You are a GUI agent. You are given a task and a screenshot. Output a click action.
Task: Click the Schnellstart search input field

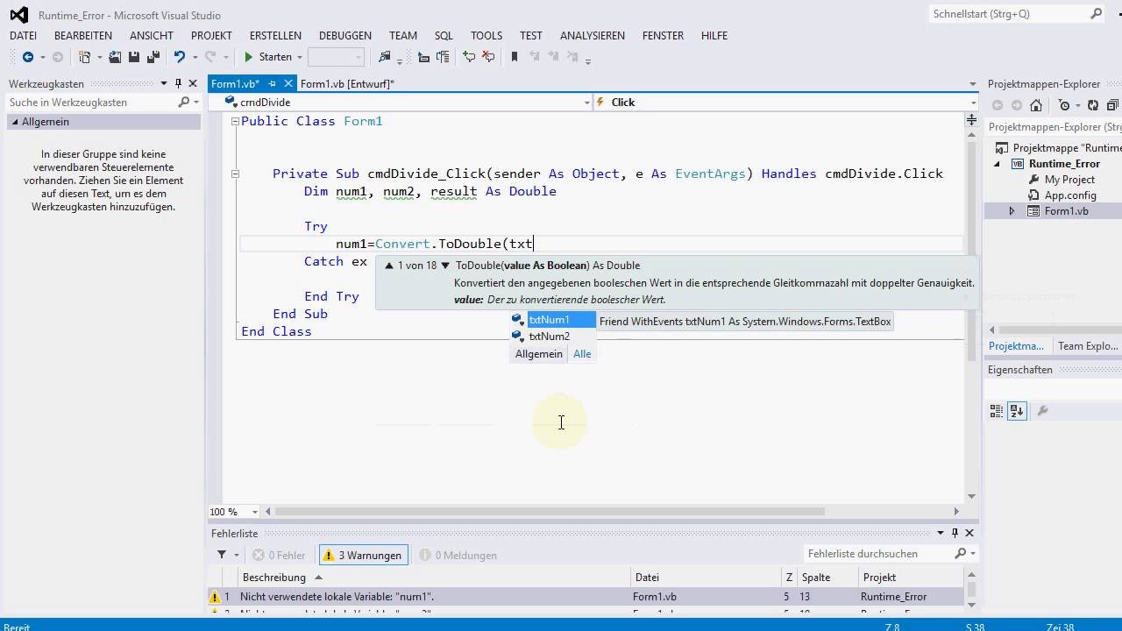(1008, 14)
